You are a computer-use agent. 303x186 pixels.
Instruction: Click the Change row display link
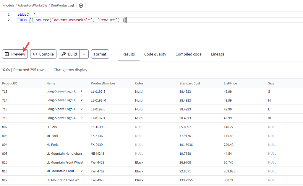pyautogui.click(x=70, y=70)
